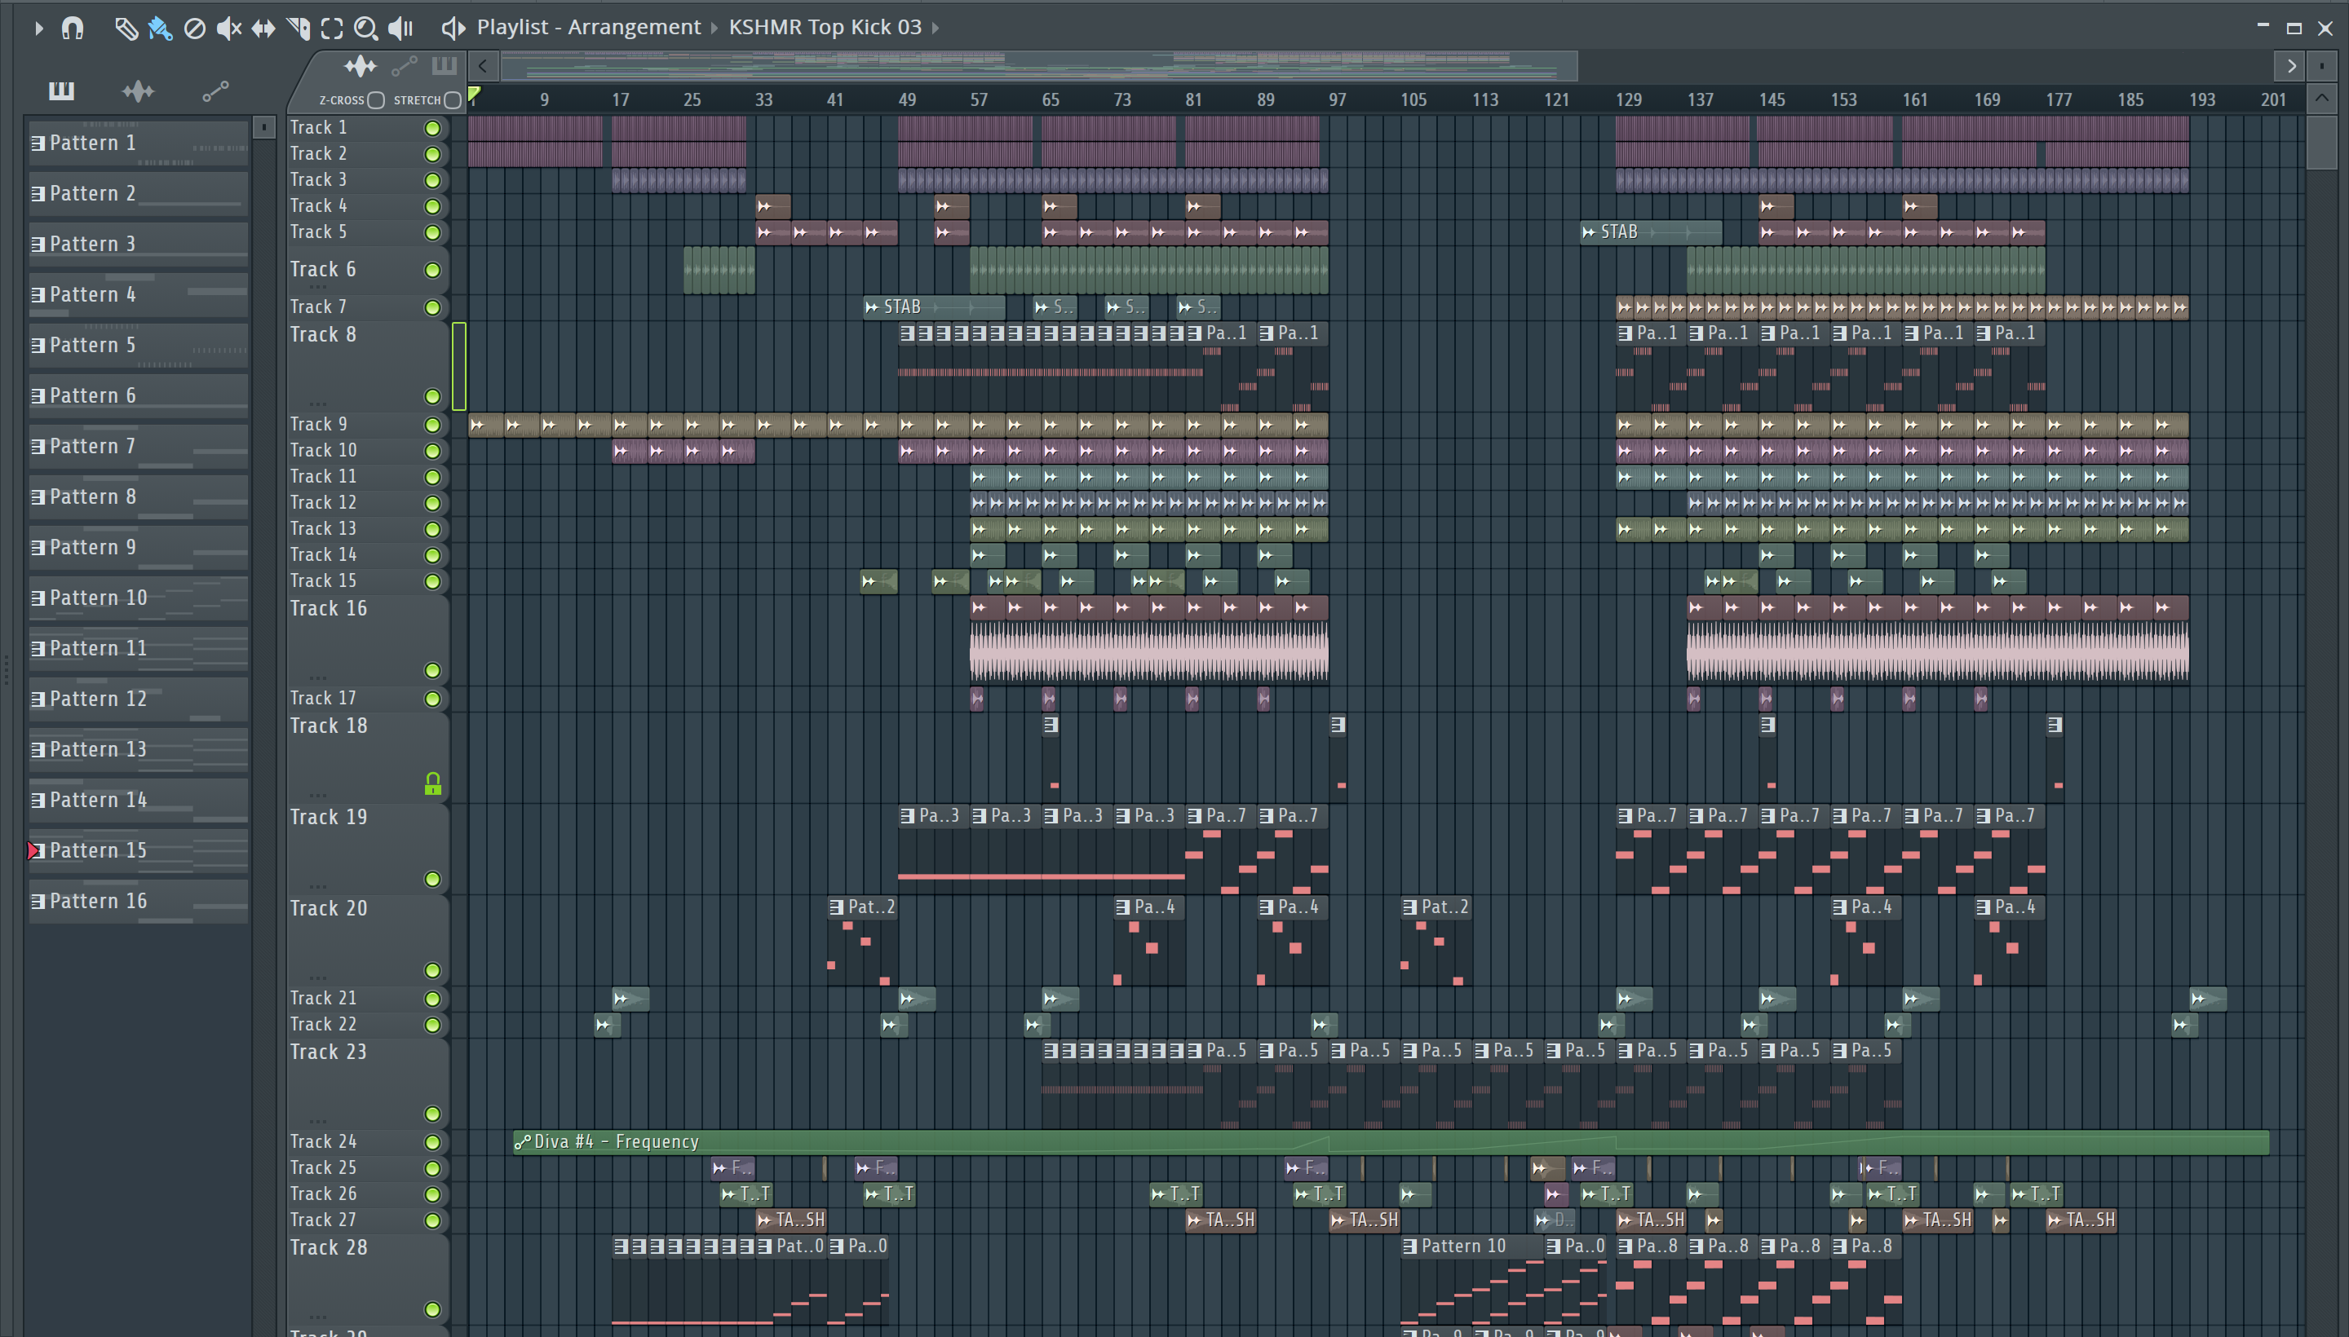This screenshot has width=2349, height=1337.
Task: Click the timeline overview horizontal scrollbar
Action: pos(1038,66)
